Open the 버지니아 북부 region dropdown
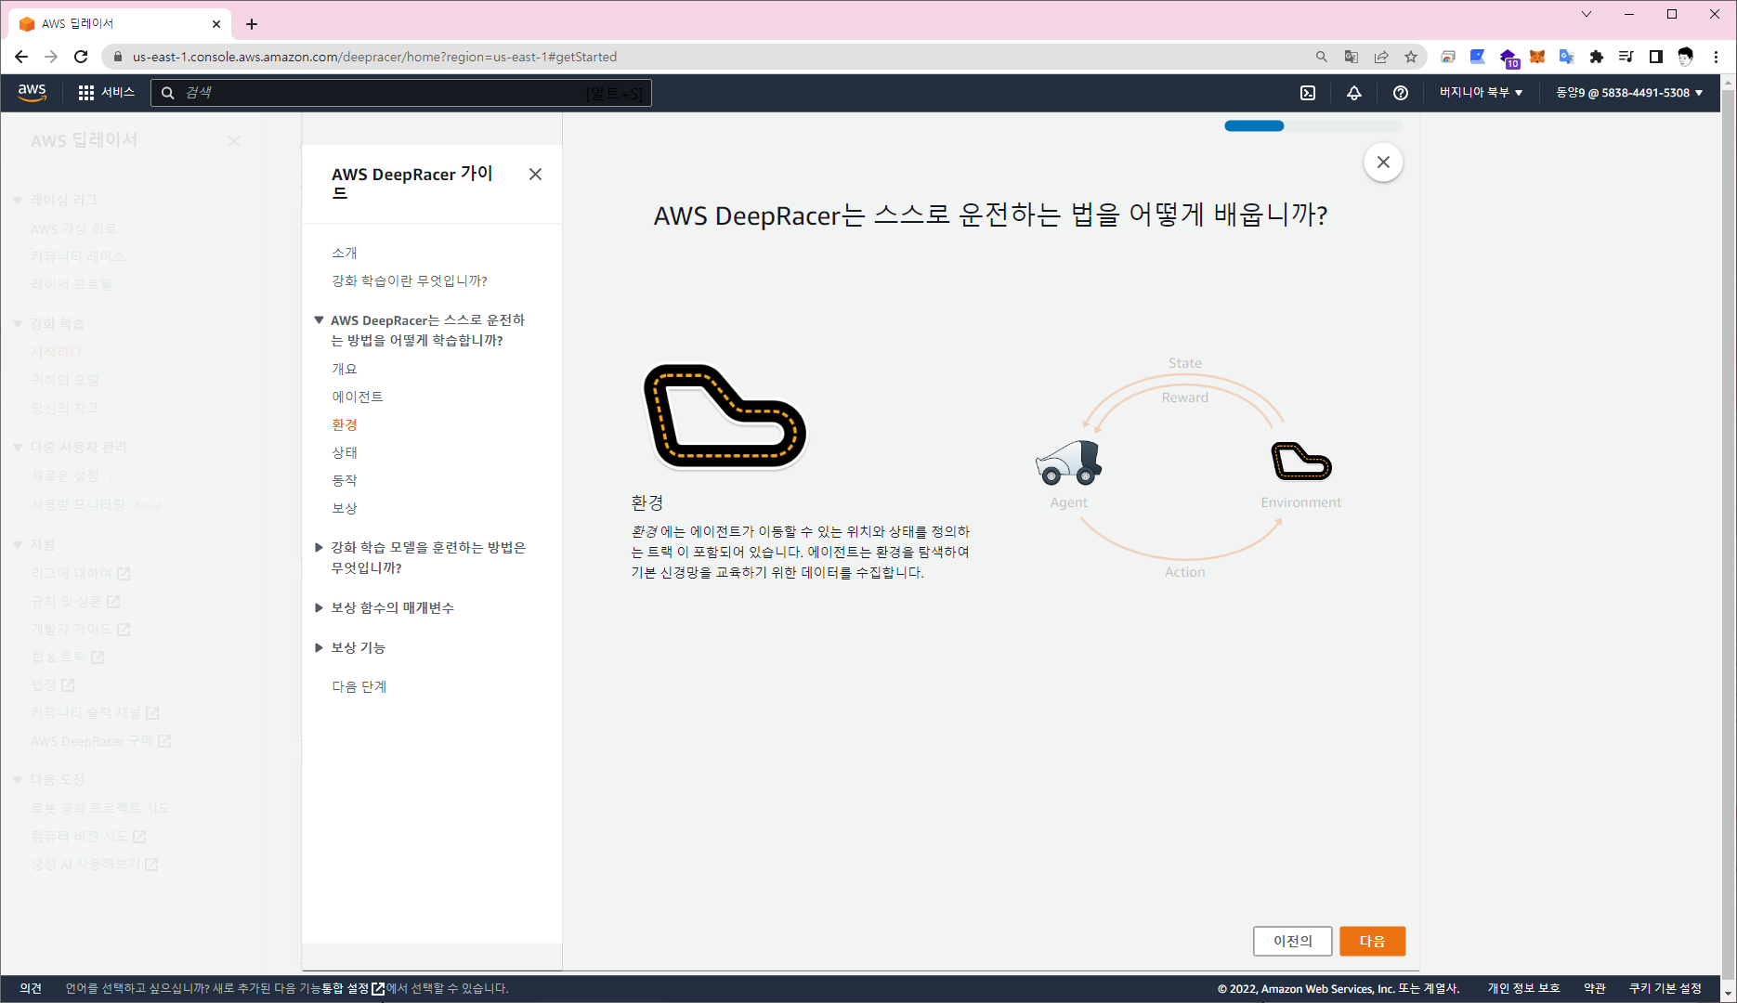This screenshot has width=1737, height=1003. [1481, 93]
